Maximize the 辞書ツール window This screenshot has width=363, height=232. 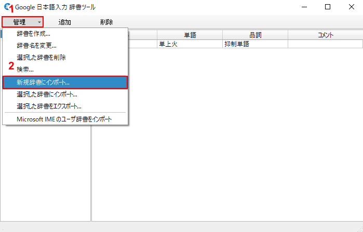point(328,7)
